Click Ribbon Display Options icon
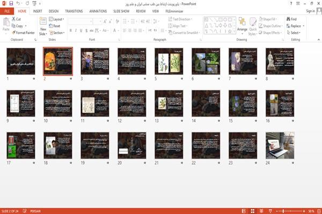The height and width of the screenshot is (214, 322). point(298,4)
